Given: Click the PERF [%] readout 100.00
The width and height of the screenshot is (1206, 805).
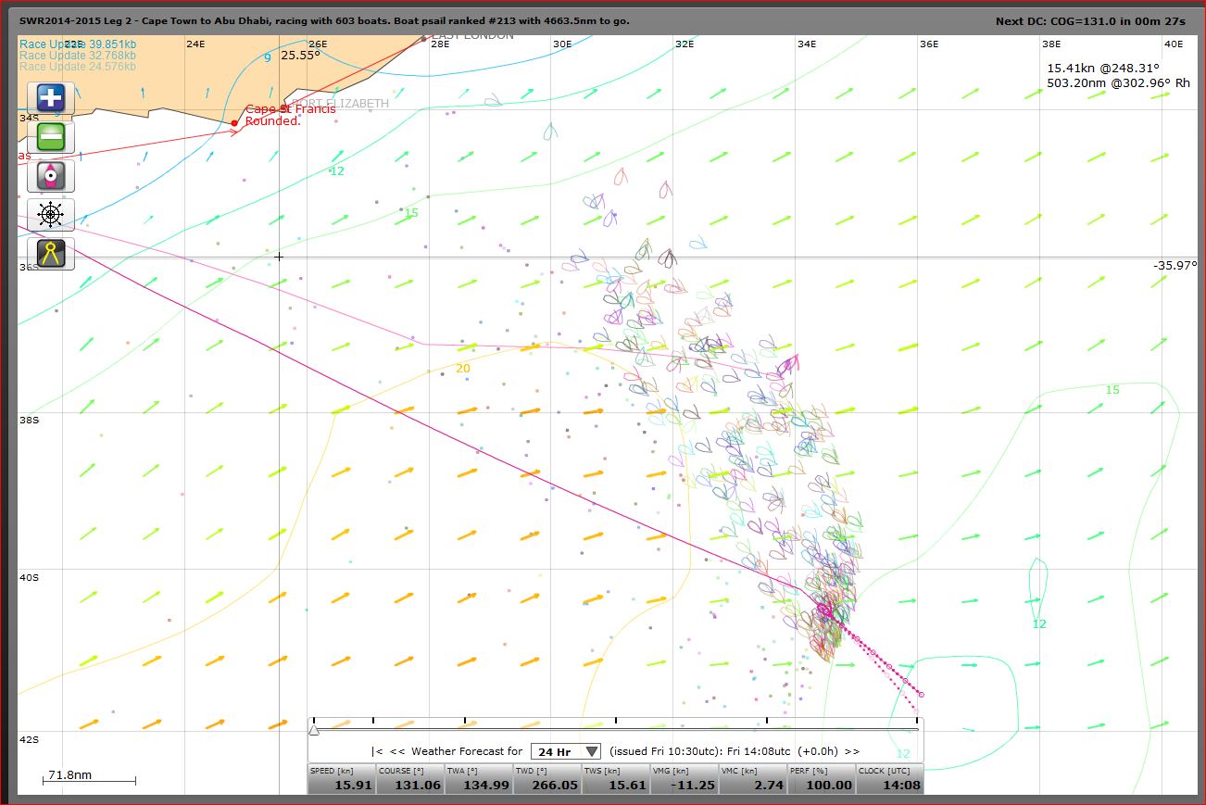Looking at the screenshot, I should 828,785.
